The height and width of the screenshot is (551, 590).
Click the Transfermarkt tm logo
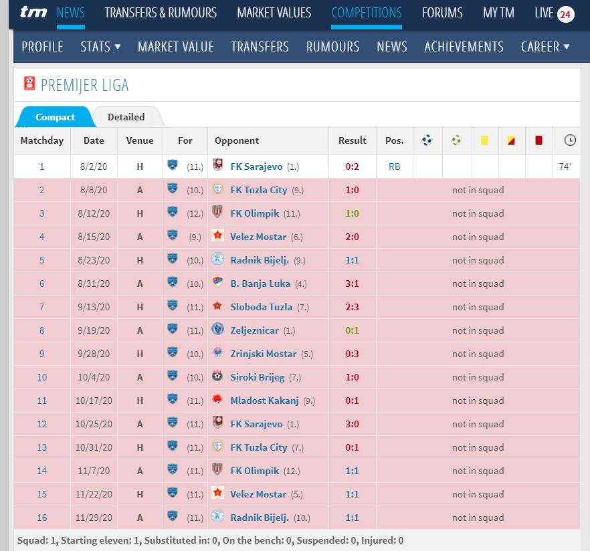[x=33, y=13]
